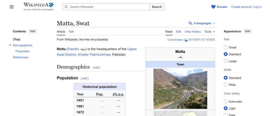270x116 pixels.
Task: Select Automatic color option
Action: [x=226, y=102]
